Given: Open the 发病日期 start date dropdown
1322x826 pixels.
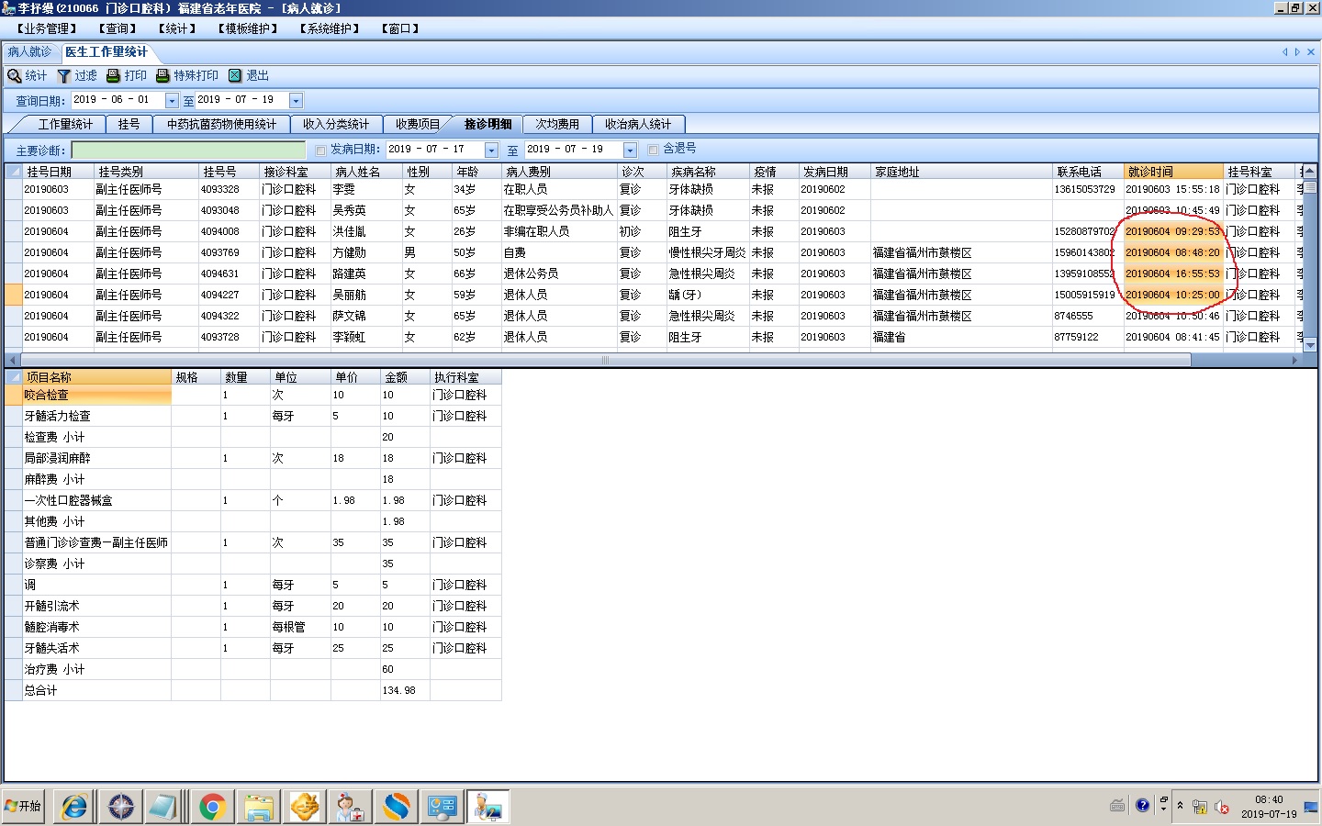Looking at the screenshot, I should pyautogui.click(x=491, y=150).
